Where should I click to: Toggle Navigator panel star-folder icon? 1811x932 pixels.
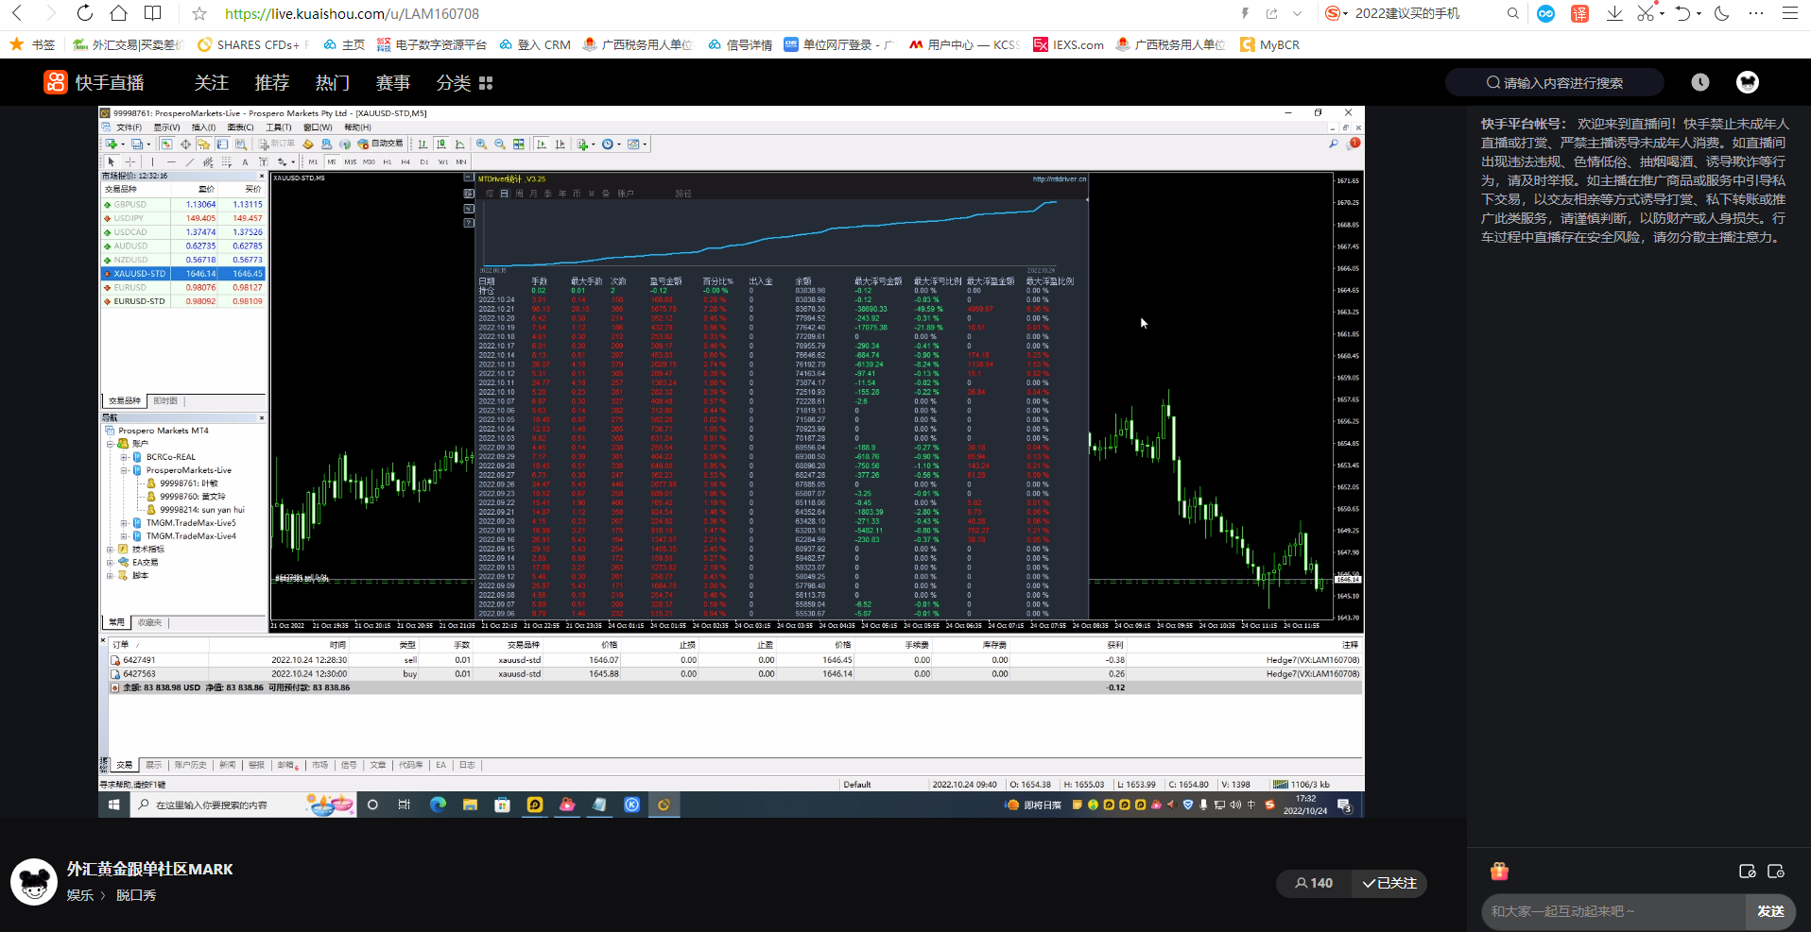point(203,144)
